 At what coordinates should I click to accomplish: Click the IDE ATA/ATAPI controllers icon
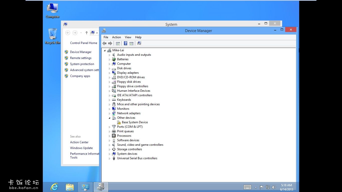[x=114, y=95]
